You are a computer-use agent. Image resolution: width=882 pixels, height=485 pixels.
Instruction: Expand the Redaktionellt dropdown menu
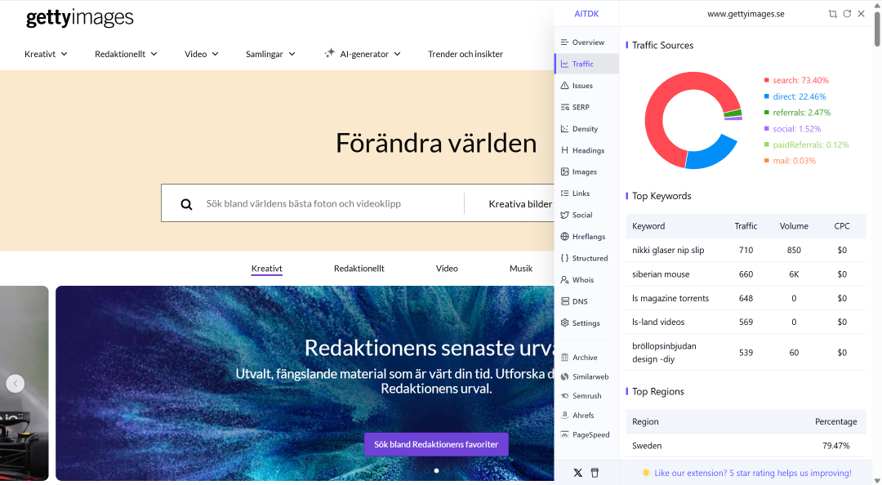point(126,54)
